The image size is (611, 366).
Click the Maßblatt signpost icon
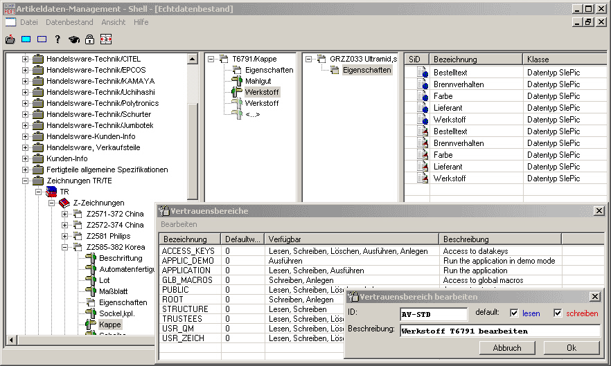pos(90,291)
